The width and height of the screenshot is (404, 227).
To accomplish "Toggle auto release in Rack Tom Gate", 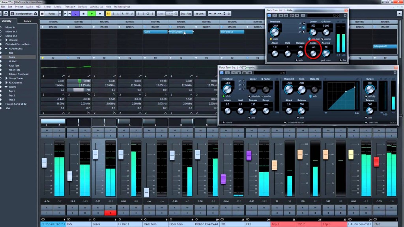I will tap(297, 60).
